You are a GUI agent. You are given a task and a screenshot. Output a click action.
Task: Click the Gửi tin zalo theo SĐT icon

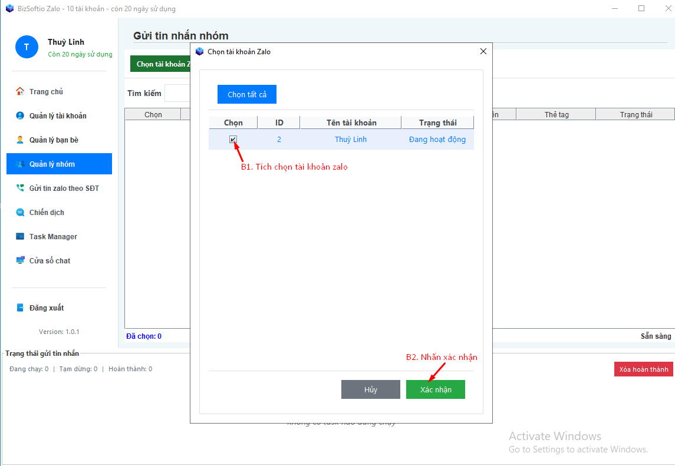coord(20,188)
